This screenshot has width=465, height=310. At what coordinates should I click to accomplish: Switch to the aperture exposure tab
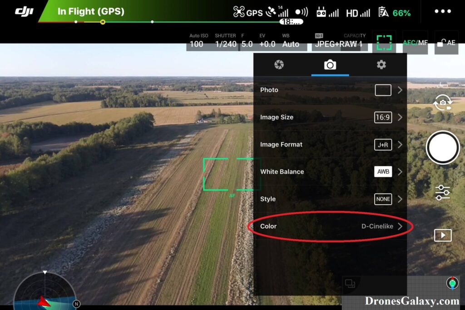click(279, 64)
